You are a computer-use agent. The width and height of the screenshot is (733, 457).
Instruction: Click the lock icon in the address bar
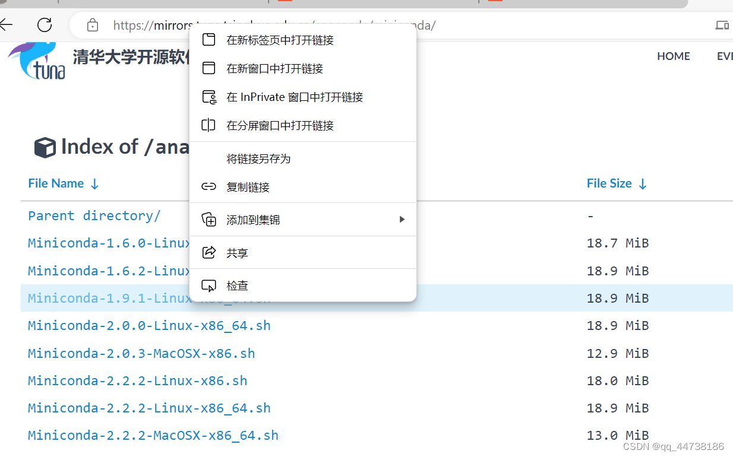[x=92, y=25]
